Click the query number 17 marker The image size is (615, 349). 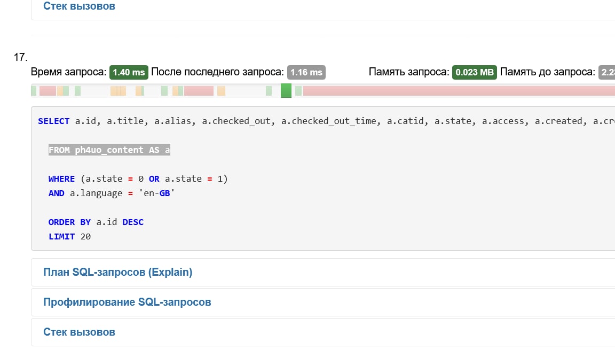(20, 57)
